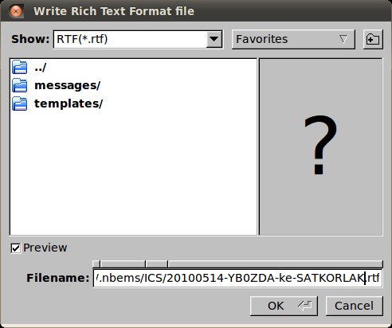392x328 pixels.
Task: Click the create new folder icon
Action: point(373,39)
